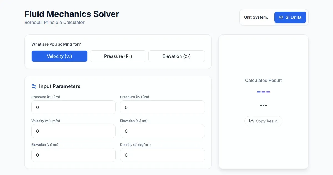Viewport: 333px width, 175px height.
Task: Click the Calculated Result label
Action: (263, 80)
